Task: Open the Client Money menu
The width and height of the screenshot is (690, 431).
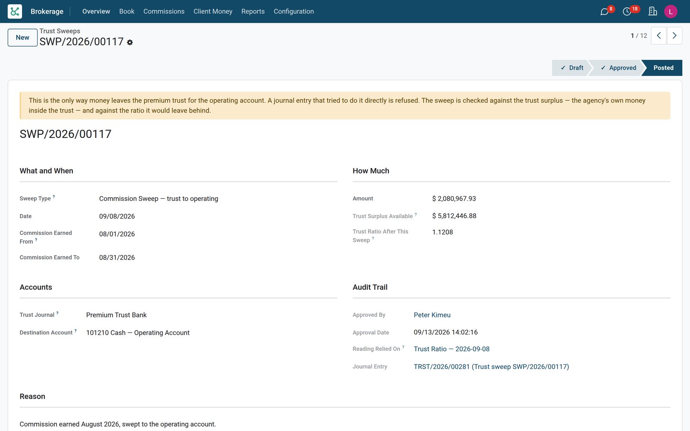Action: click(x=213, y=12)
